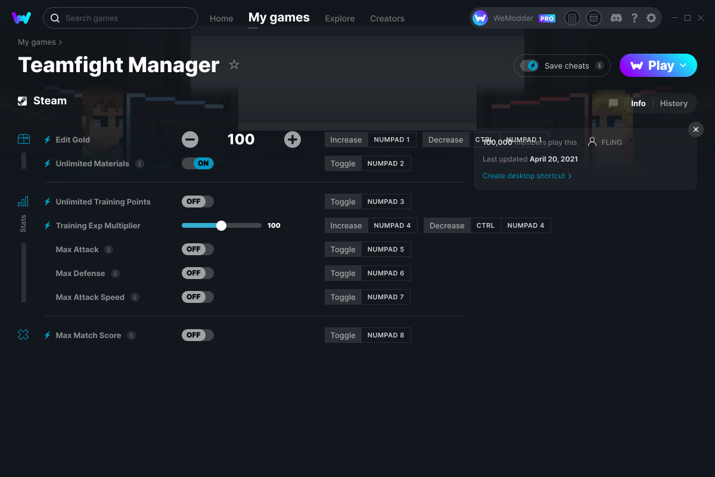Click the overlay window icon beside the avatar
The width and height of the screenshot is (715, 477).
tap(593, 18)
